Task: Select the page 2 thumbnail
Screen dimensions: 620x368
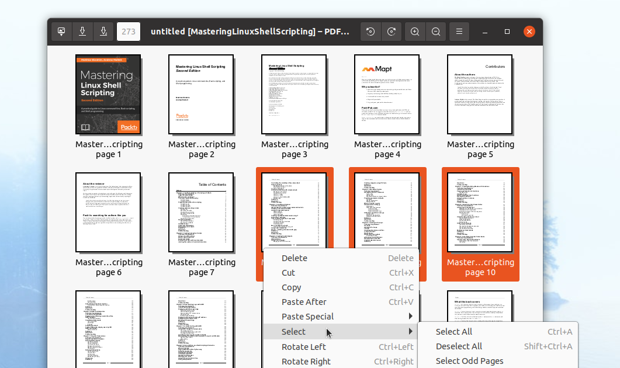Action: point(201,95)
